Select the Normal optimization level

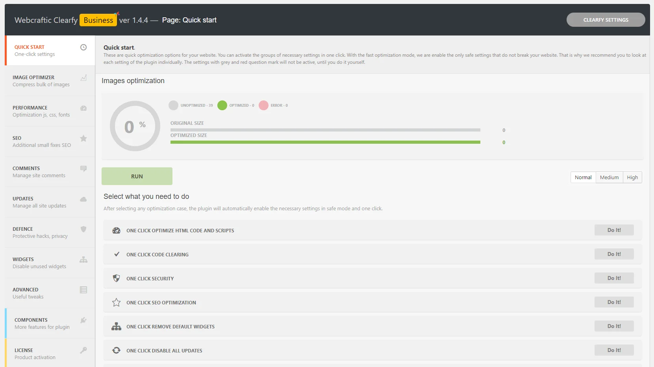(x=583, y=177)
